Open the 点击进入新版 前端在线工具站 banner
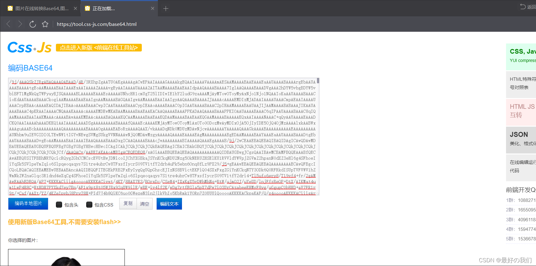 coord(99,48)
